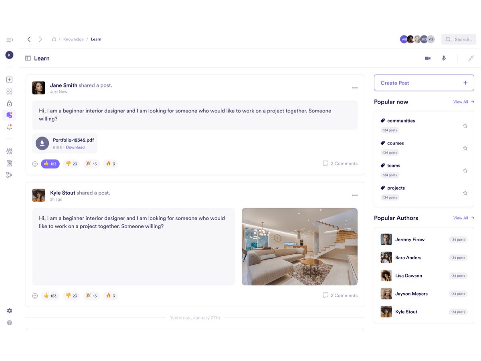Star the communities tag

tap(465, 126)
